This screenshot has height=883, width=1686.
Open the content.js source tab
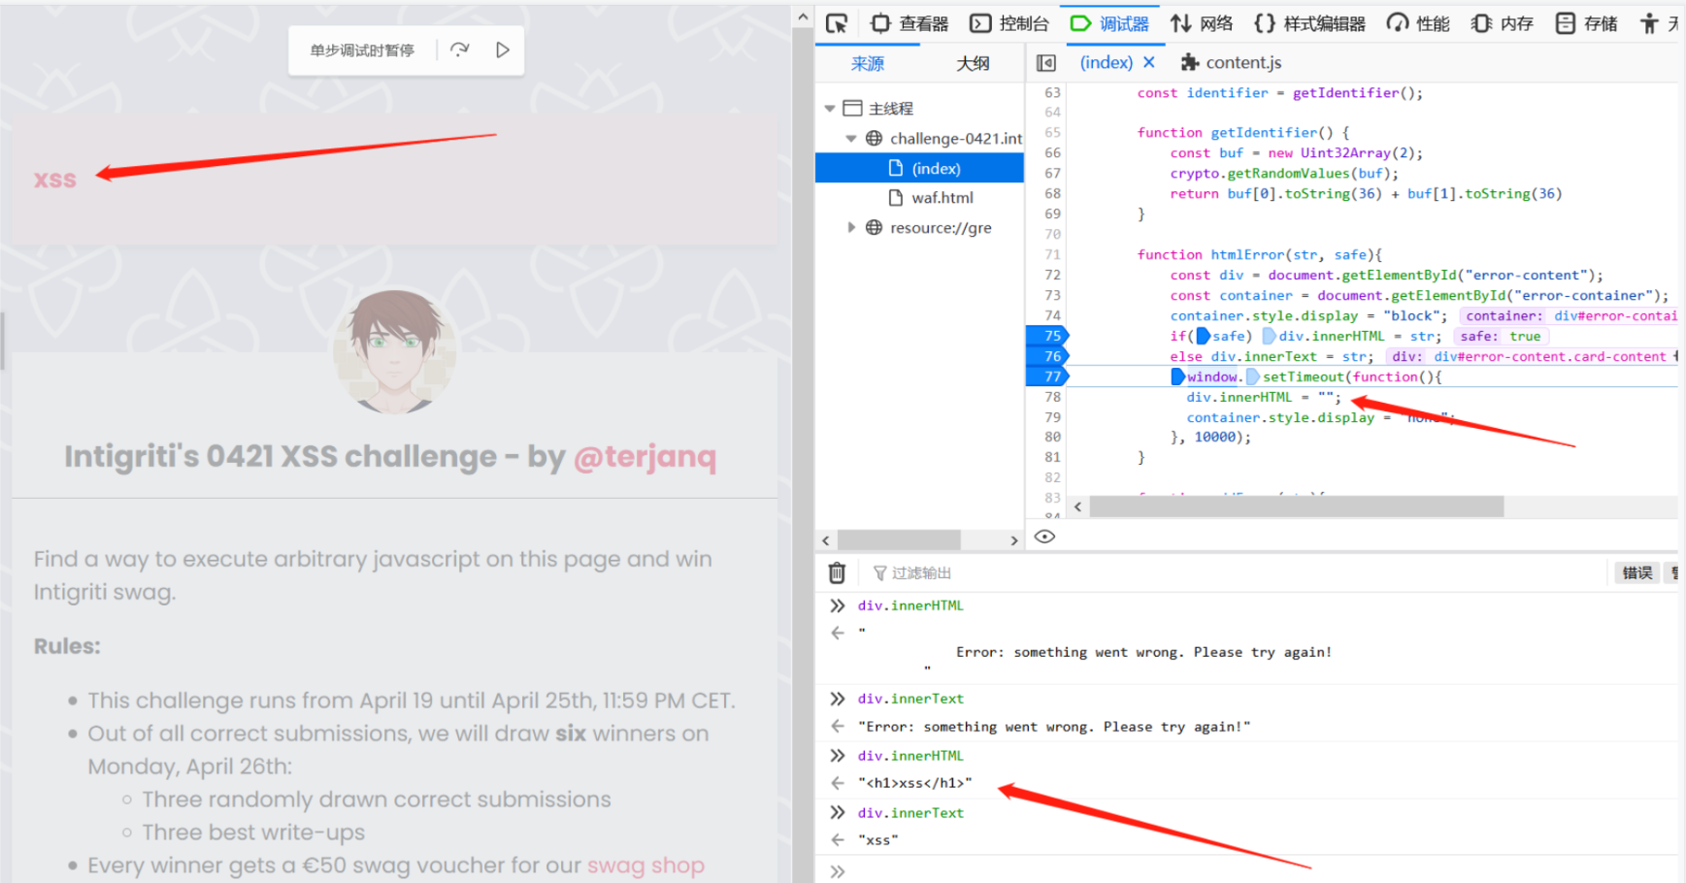(1231, 63)
